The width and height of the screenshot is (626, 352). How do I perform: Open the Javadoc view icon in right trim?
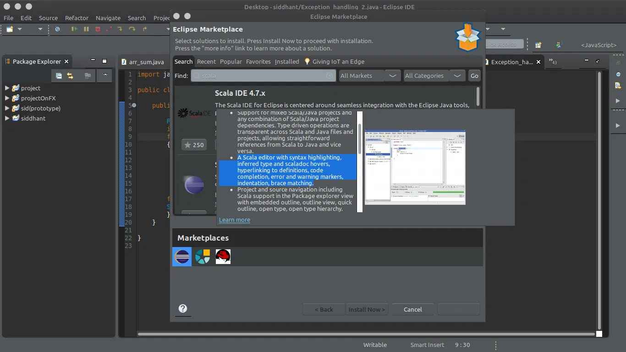(x=618, y=74)
